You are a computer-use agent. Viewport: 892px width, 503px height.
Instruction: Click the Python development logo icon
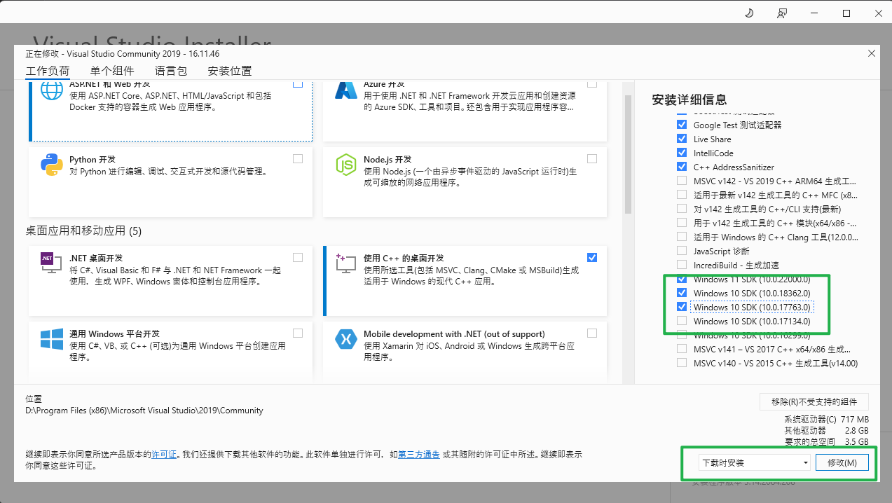coord(52,165)
